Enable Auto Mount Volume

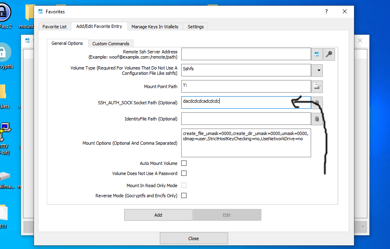click(184, 163)
